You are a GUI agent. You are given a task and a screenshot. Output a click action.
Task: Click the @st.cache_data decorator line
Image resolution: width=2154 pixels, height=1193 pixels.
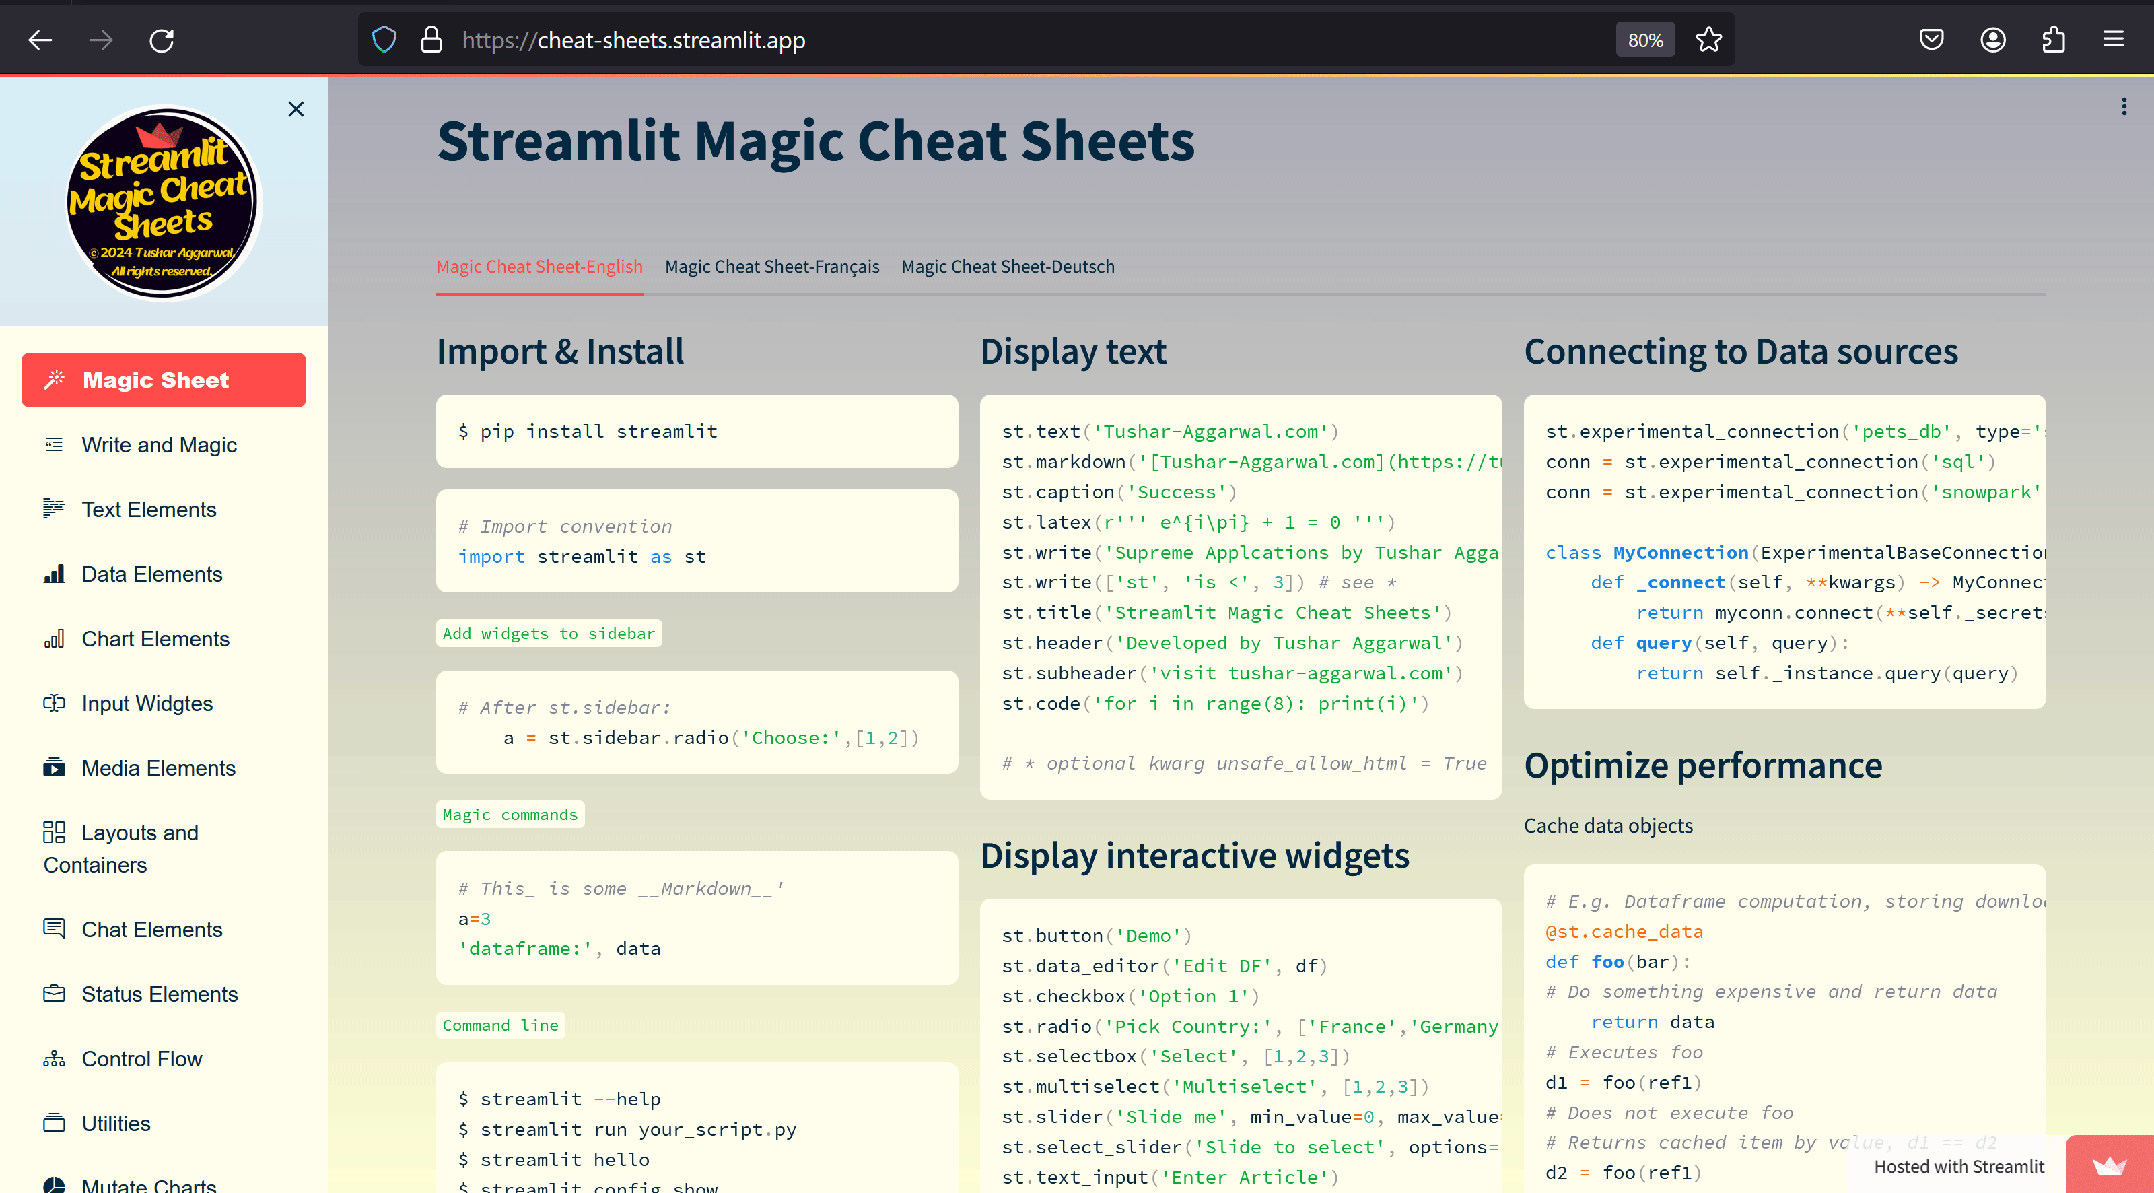(x=1624, y=931)
